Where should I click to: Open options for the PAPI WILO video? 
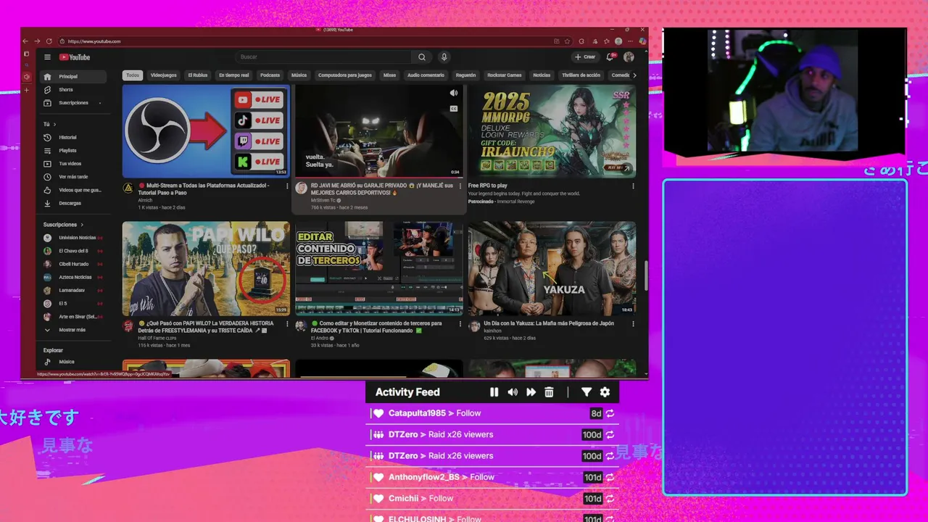[287, 324]
